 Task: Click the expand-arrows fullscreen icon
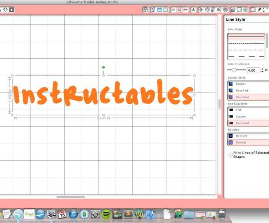[x=266, y=10]
